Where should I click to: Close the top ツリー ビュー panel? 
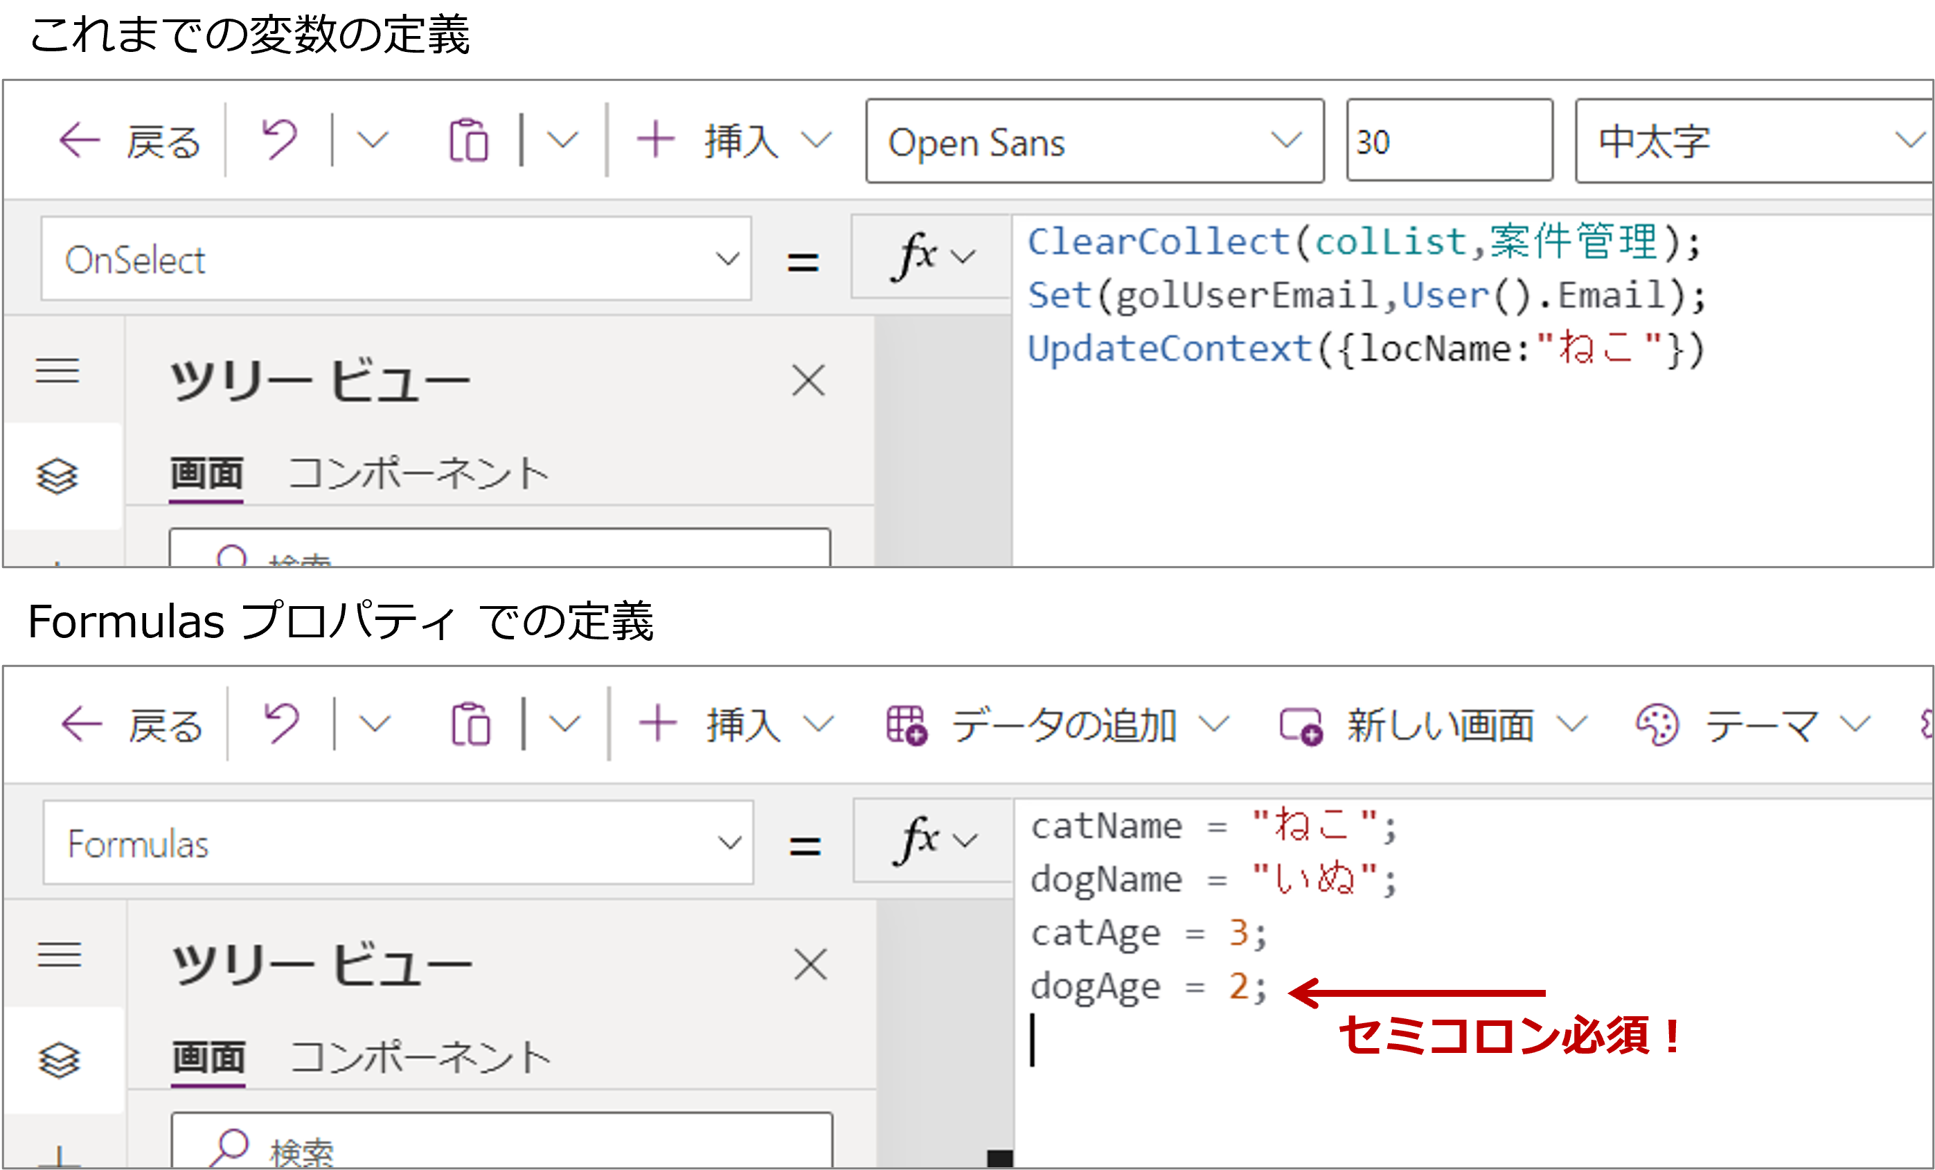tap(809, 381)
